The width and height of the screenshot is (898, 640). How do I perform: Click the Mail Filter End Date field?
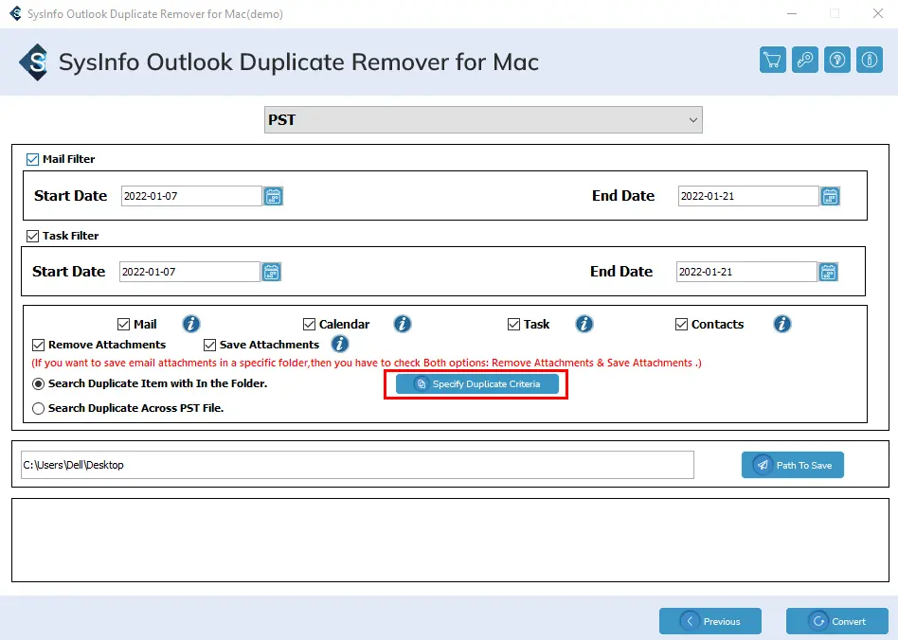748,196
